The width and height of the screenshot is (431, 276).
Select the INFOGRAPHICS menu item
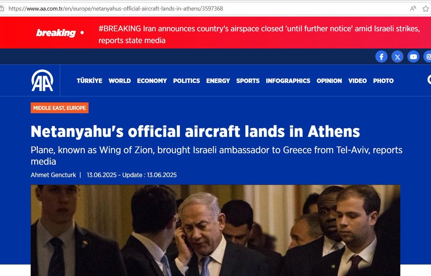[x=288, y=81]
